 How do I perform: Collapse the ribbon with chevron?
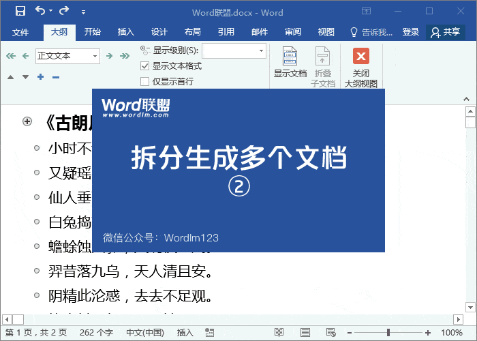tap(466, 99)
